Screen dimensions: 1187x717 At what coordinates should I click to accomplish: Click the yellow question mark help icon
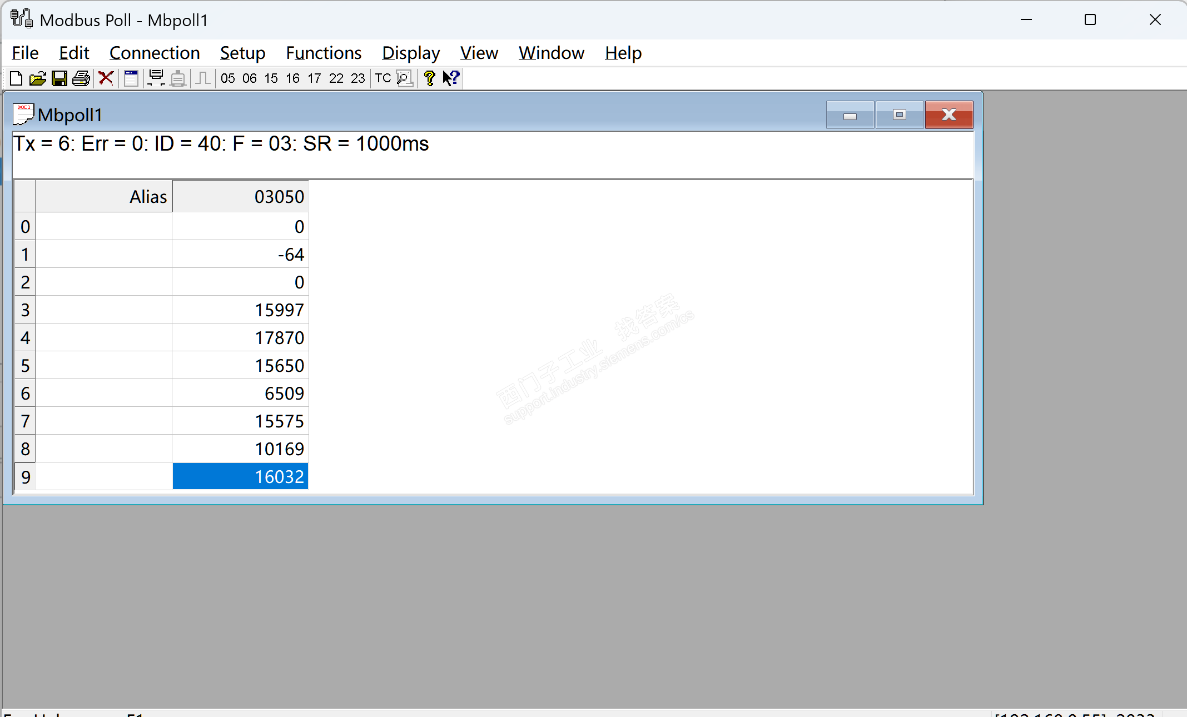point(429,78)
